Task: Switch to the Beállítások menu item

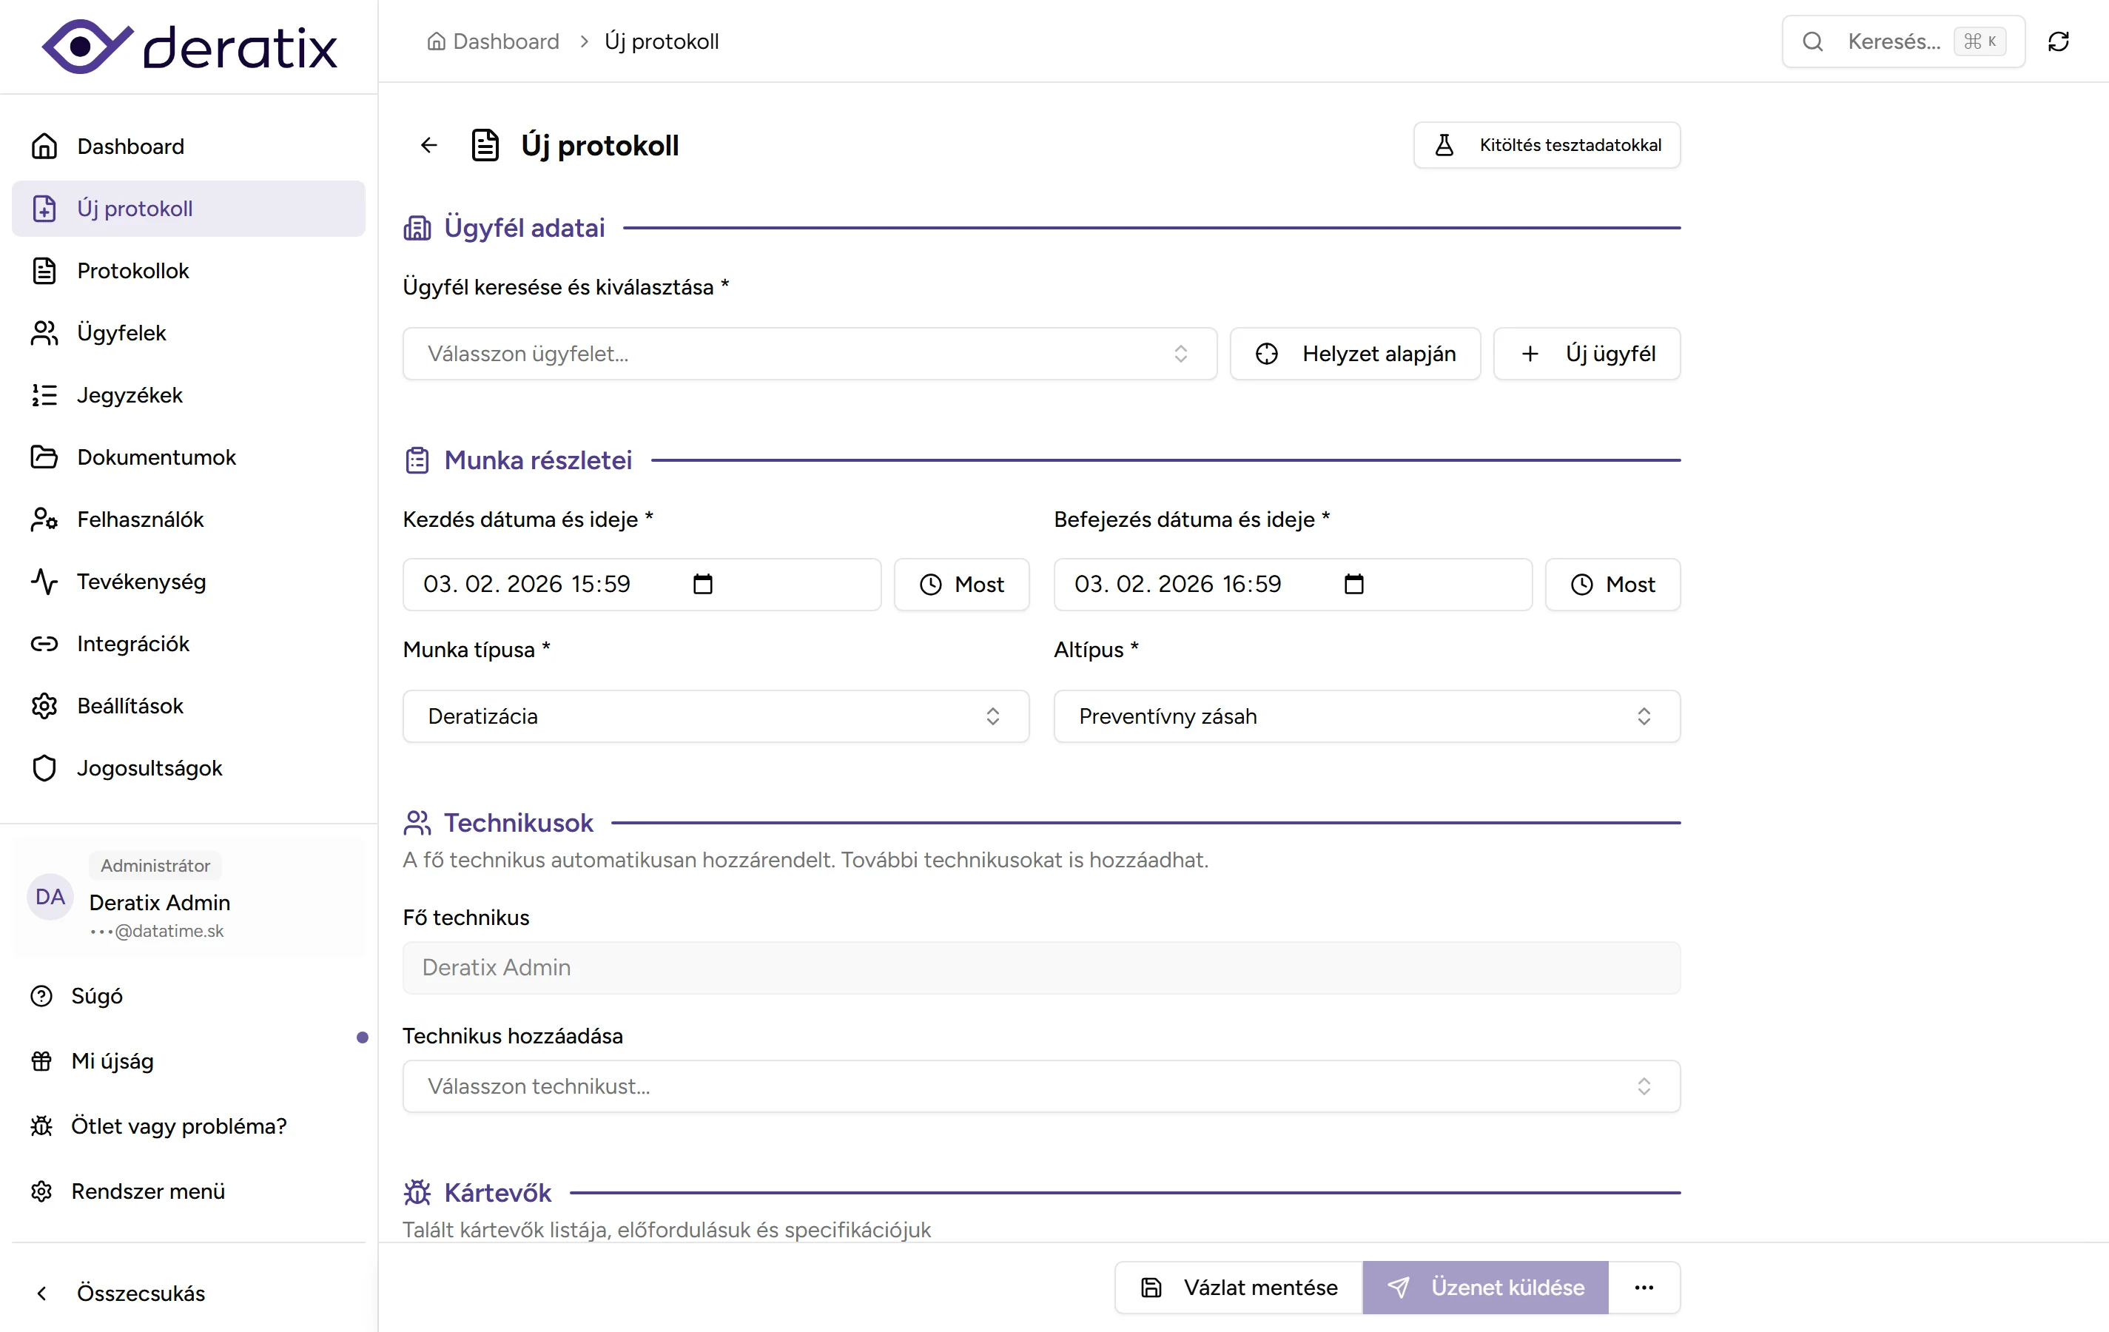Action: click(129, 705)
